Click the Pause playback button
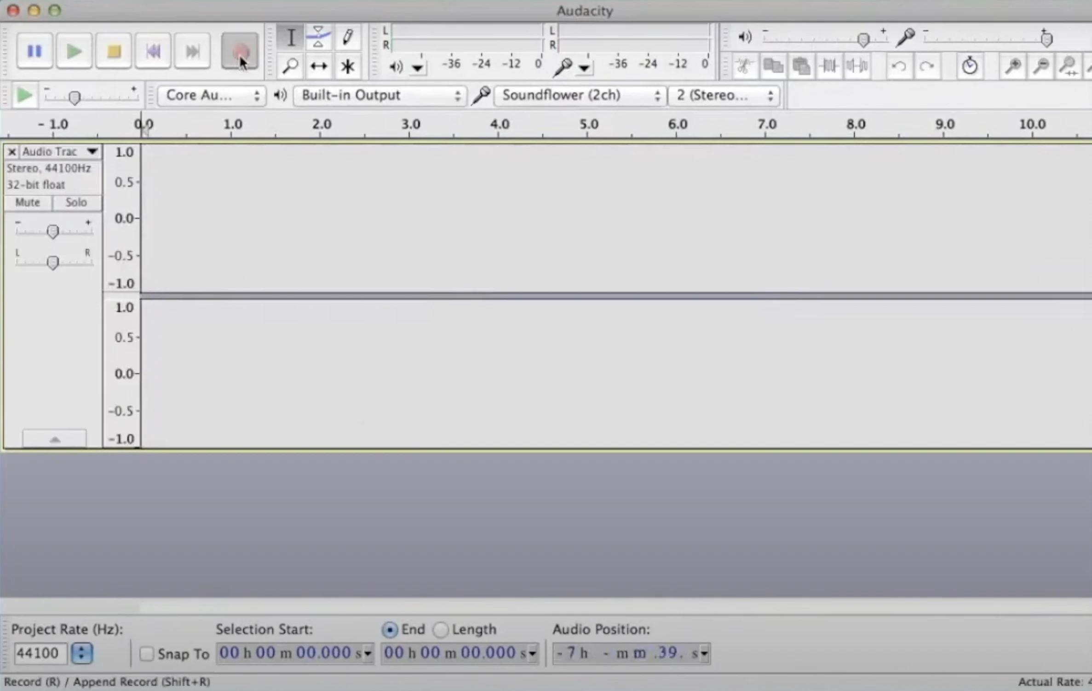This screenshot has width=1092, height=691. point(34,51)
